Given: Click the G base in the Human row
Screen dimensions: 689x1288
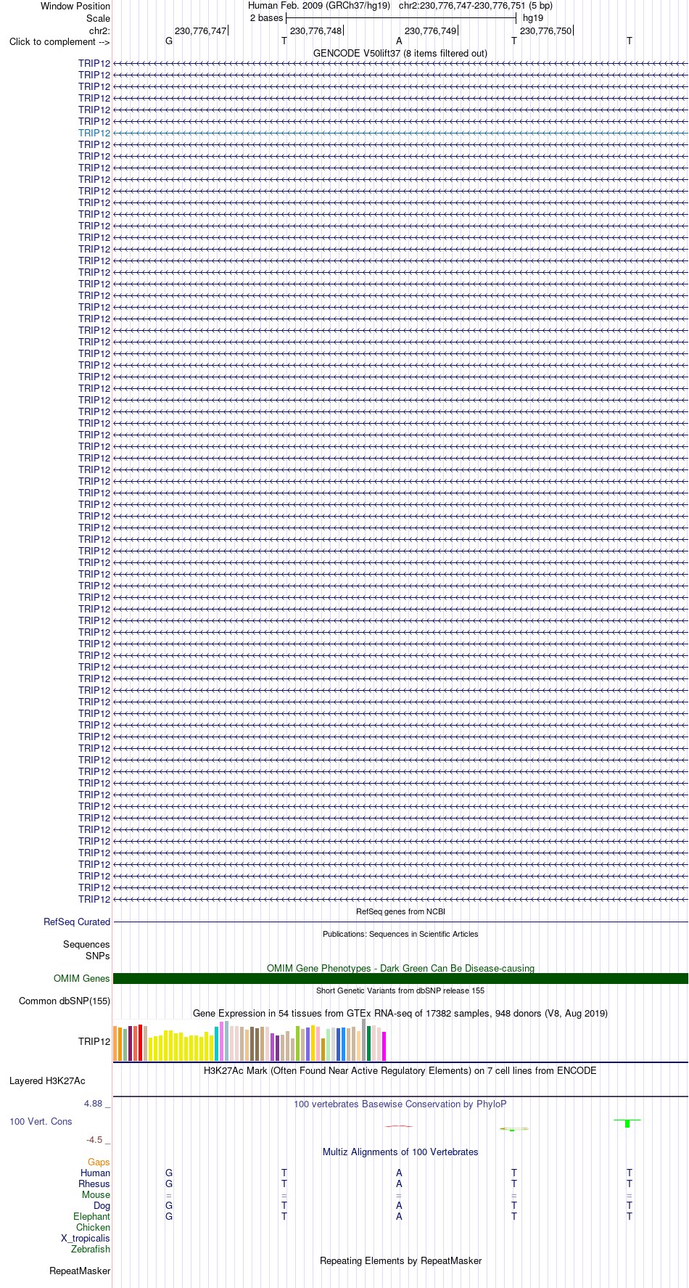Looking at the screenshot, I should tap(169, 1173).
